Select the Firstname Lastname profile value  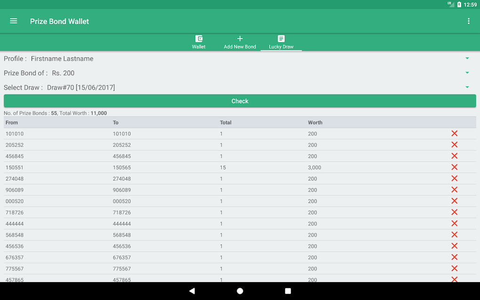pos(62,58)
